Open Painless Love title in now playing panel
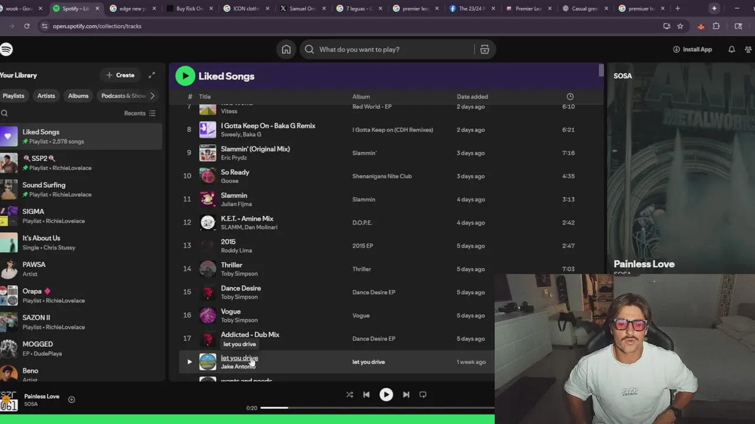The image size is (755, 424). pos(644,264)
